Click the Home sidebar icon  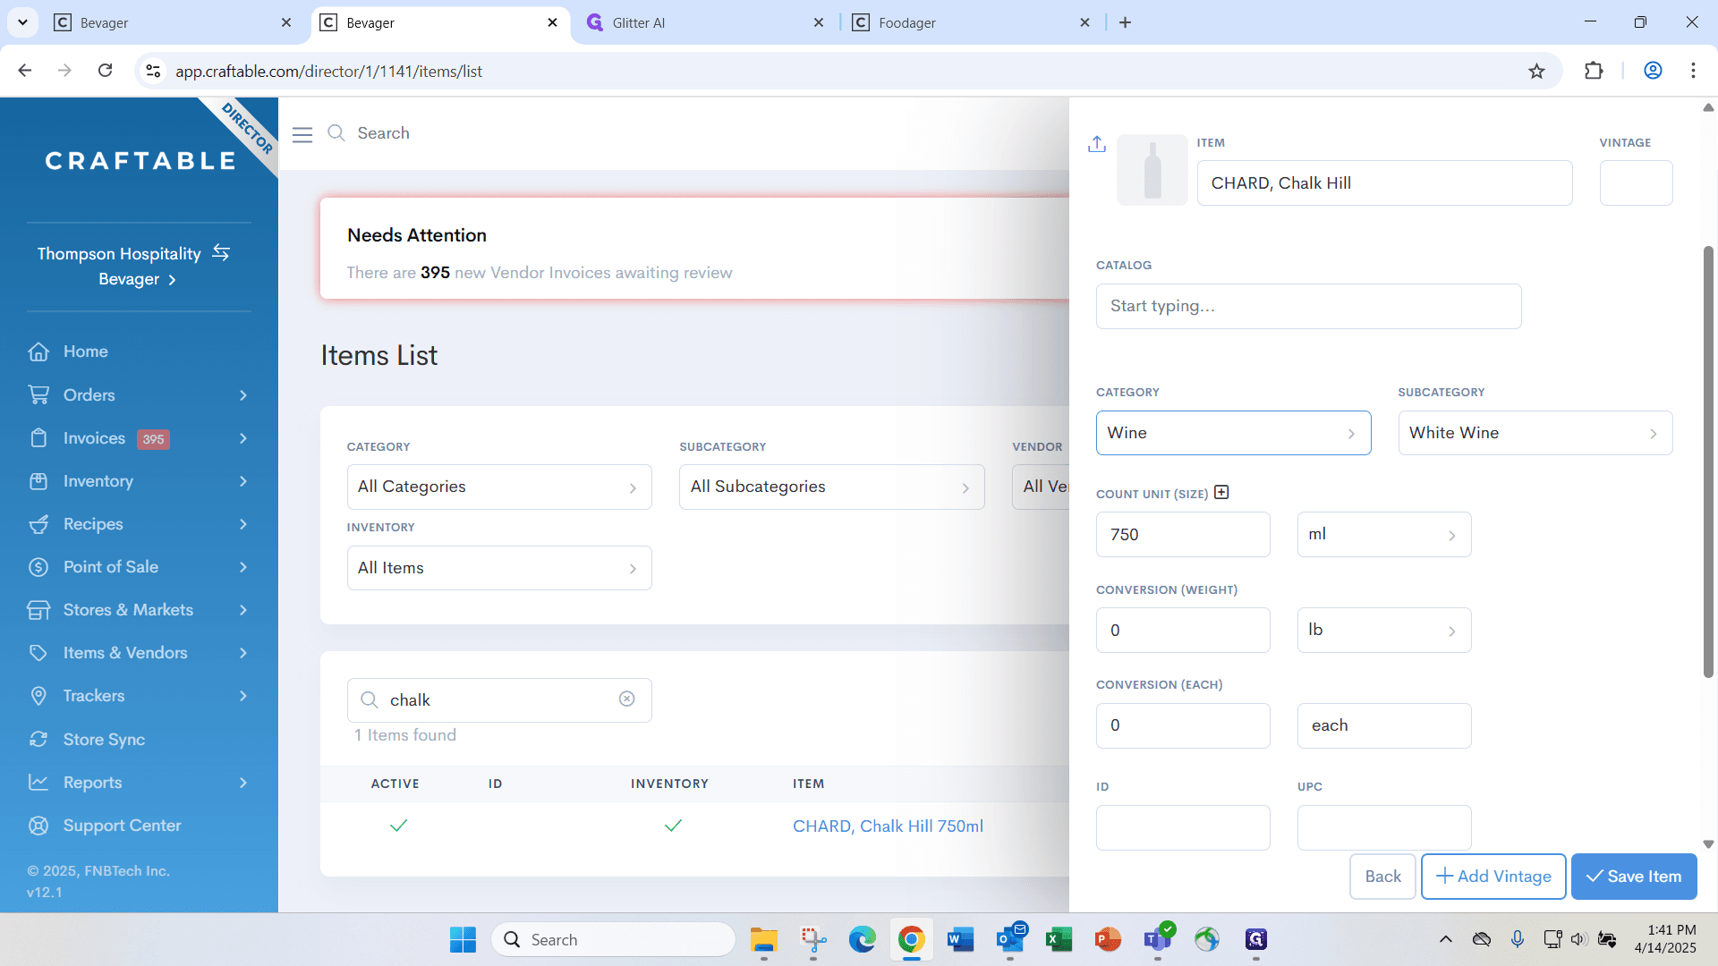(x=38, y=352)
